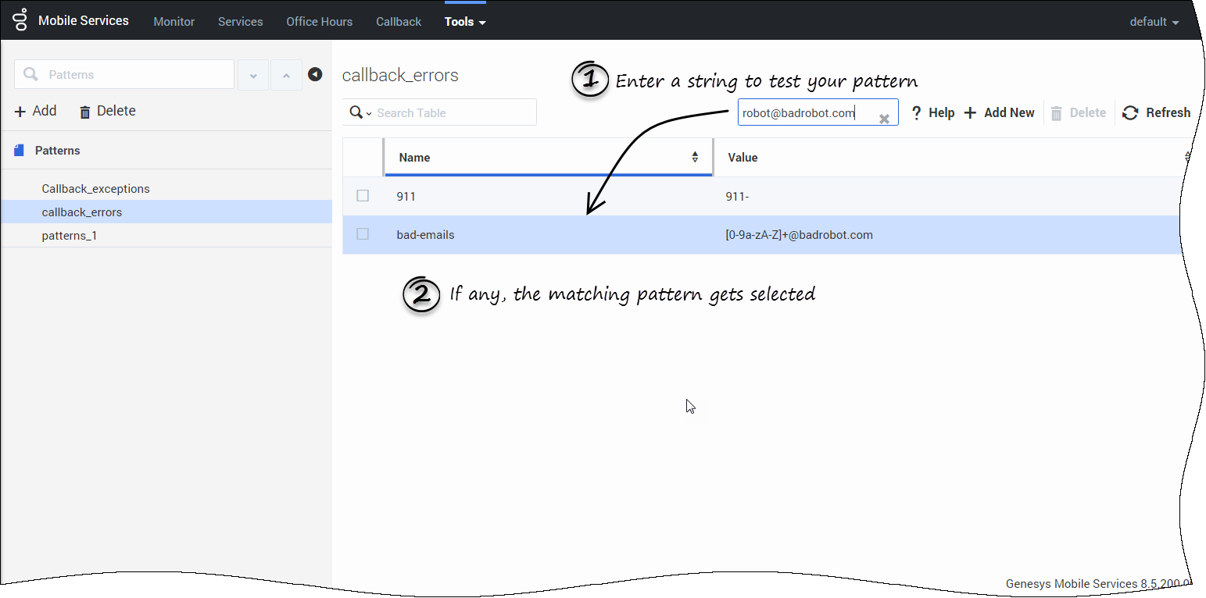Click the Refresh arrows icon
This screenshot has width=1206, height=598.
coord(1130,113)
